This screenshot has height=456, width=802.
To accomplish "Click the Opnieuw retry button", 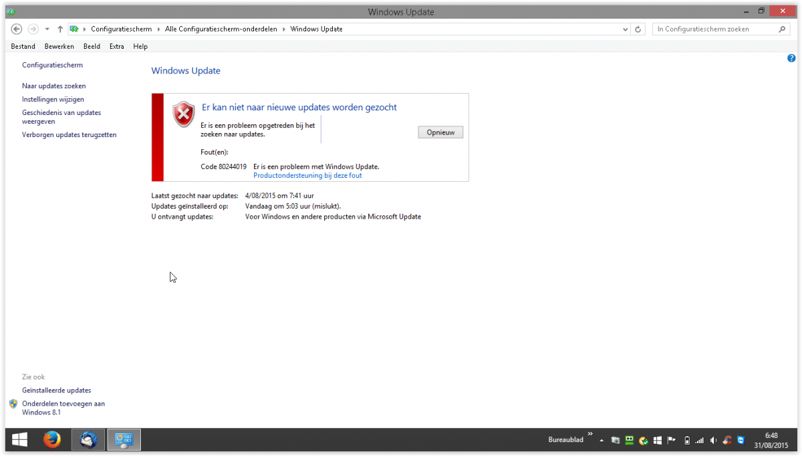I will point(440,132).
